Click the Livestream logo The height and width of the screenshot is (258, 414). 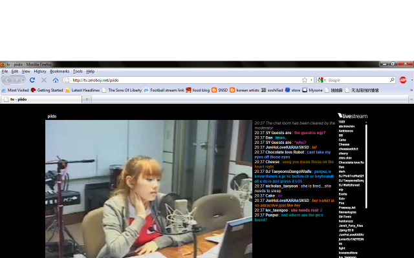352,116
